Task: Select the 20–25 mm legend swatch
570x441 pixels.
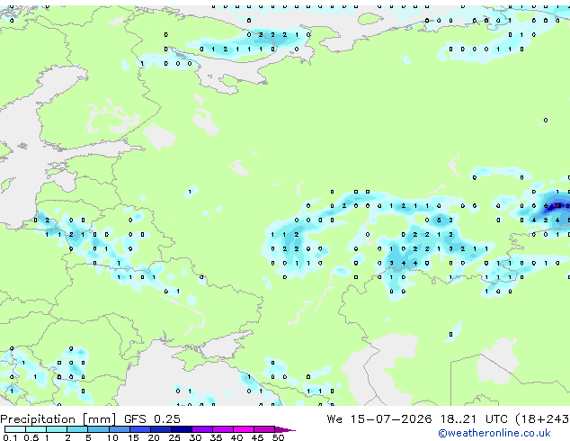Action: 160,429
